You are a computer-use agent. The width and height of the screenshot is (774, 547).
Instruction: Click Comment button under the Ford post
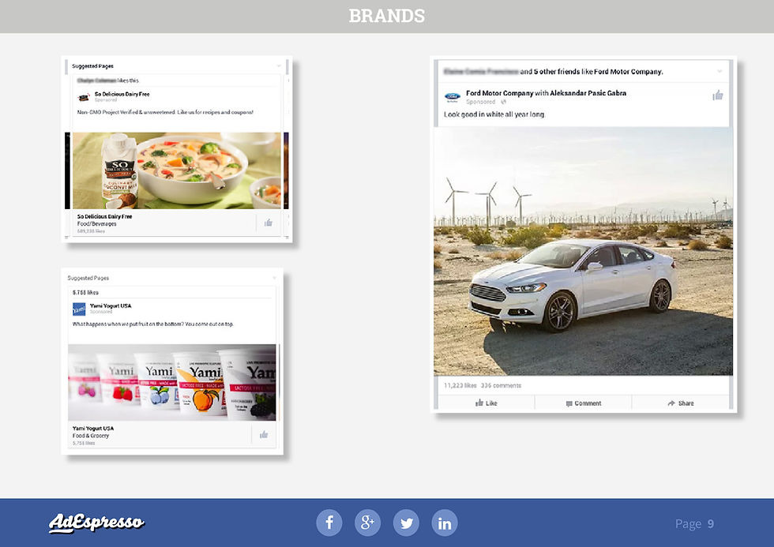tap(584, 403)
